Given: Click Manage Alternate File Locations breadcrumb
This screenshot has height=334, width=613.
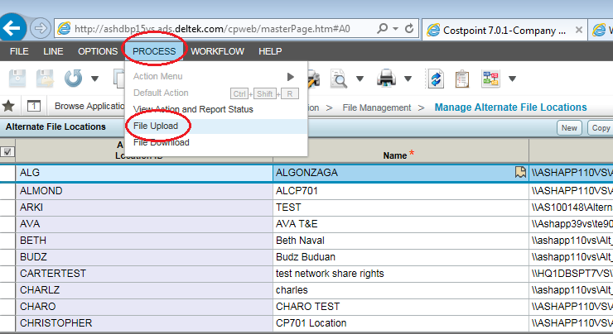Looking at the screenshot, I should [510, 107].
